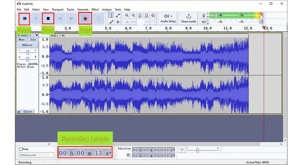The width and height of the screenshot is (300, 165).
Task: Click the red Record button
Action: pos(85,19)
